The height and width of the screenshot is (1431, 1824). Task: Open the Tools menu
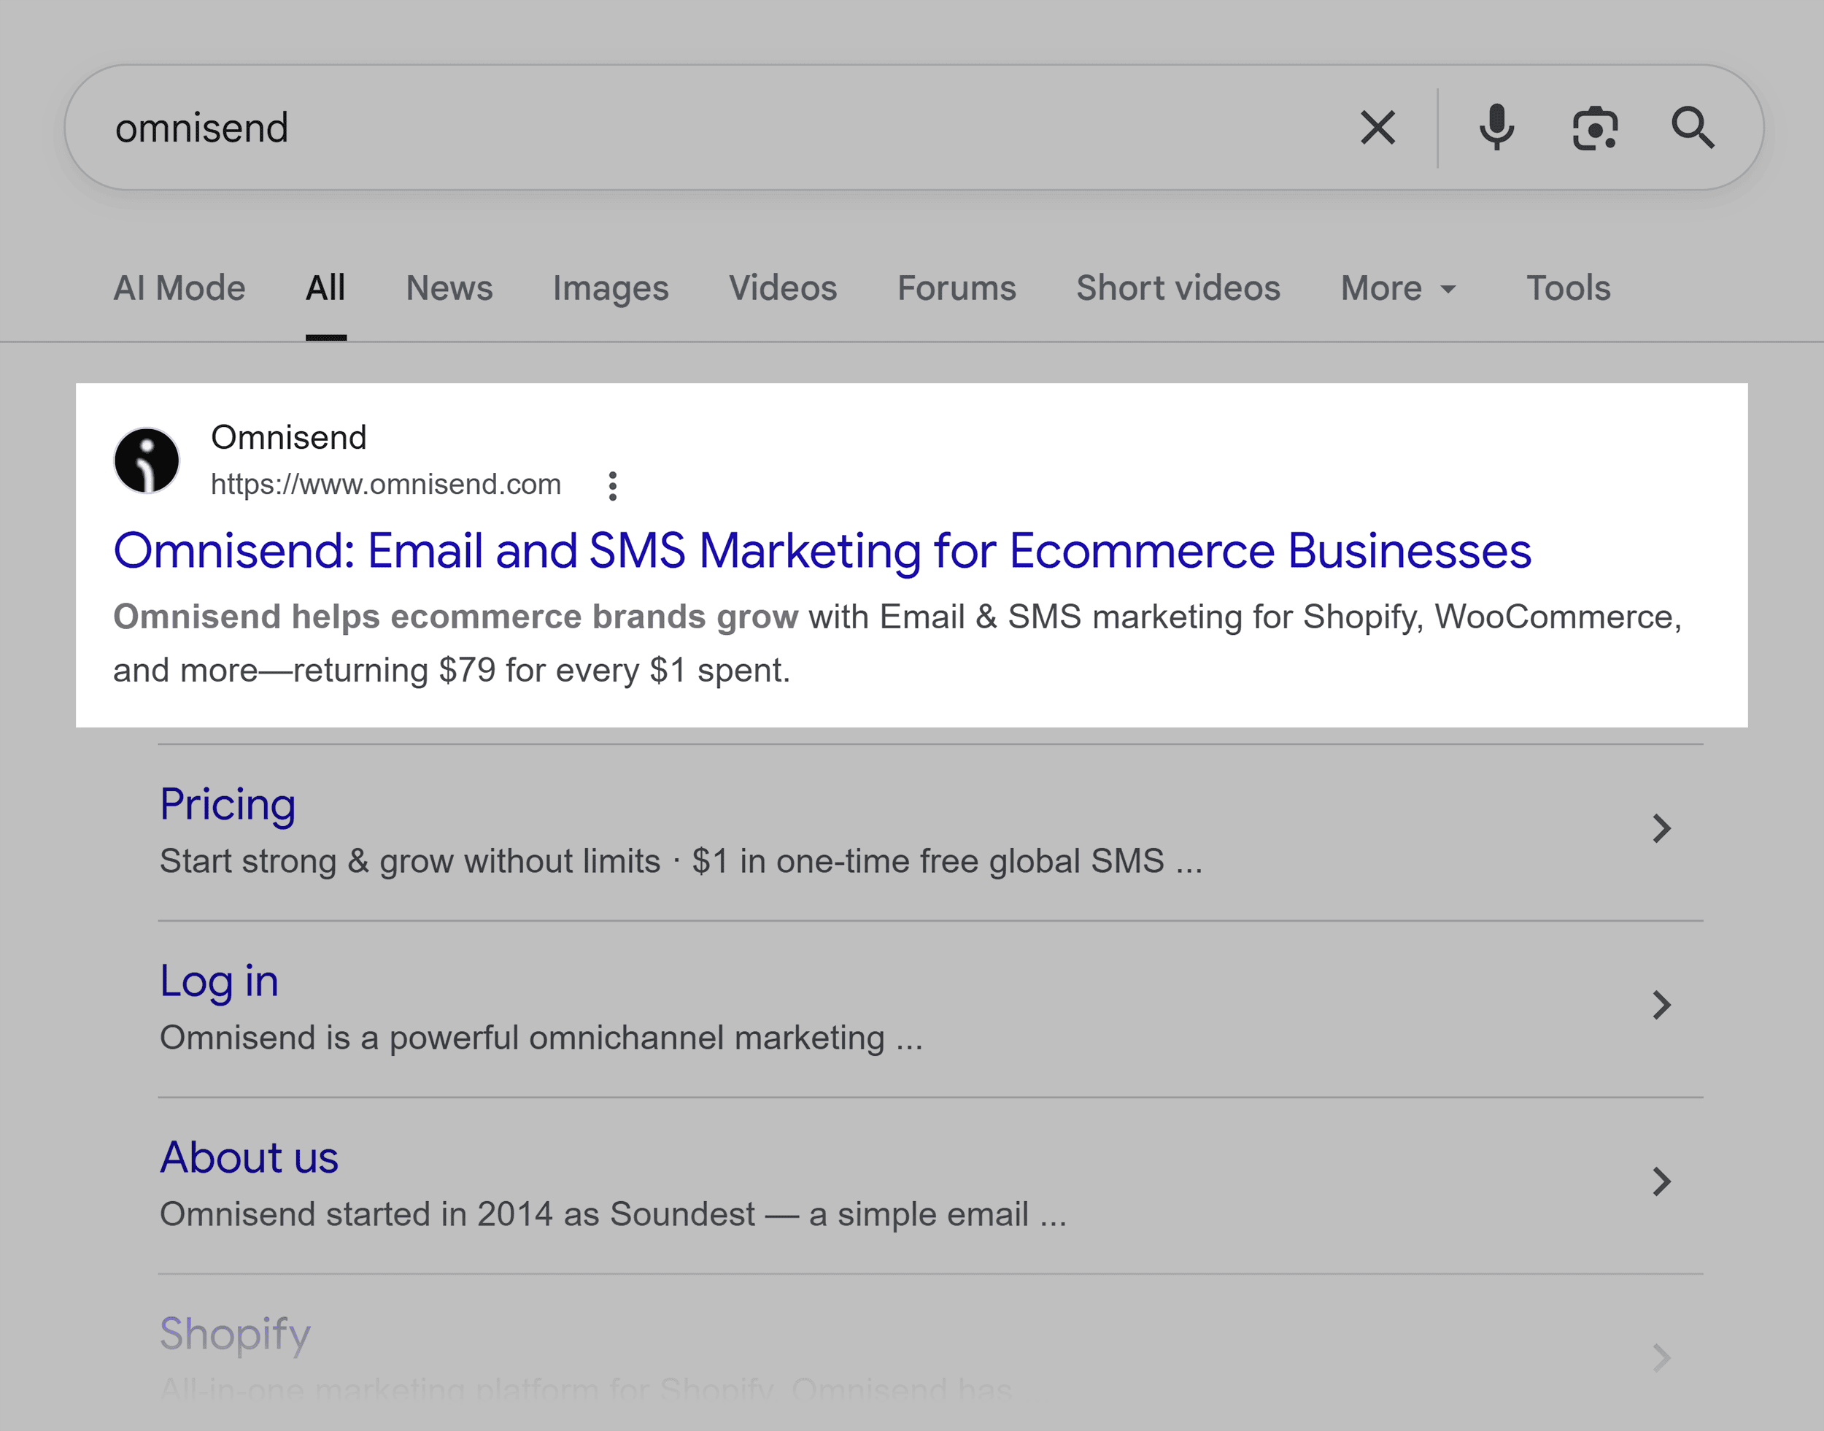pos(1568,288)
